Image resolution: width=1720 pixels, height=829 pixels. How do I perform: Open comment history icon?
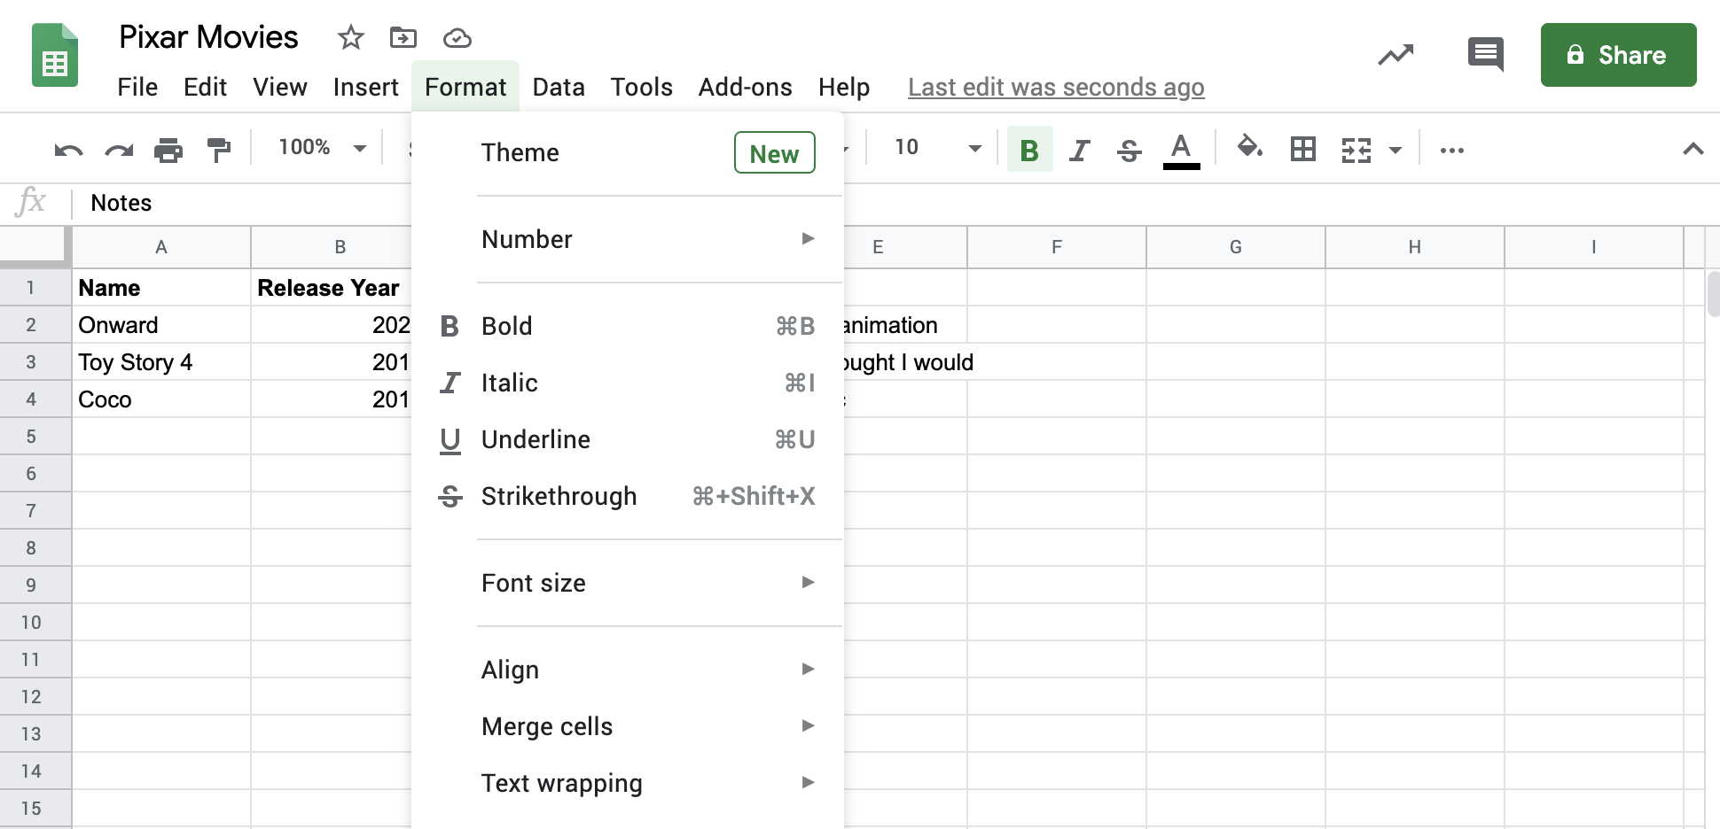(1484, 55)
